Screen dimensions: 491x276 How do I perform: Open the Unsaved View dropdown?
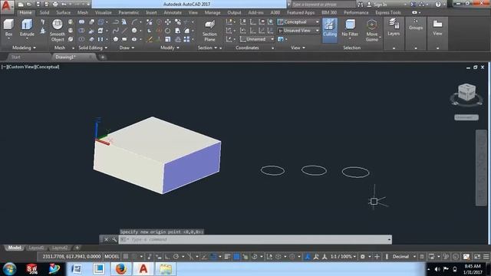298,31
